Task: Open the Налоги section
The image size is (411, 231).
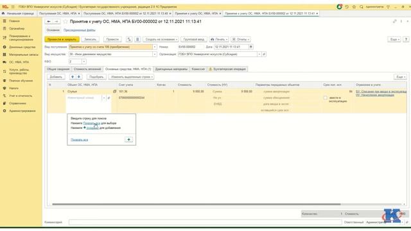Action: (13, 89)
